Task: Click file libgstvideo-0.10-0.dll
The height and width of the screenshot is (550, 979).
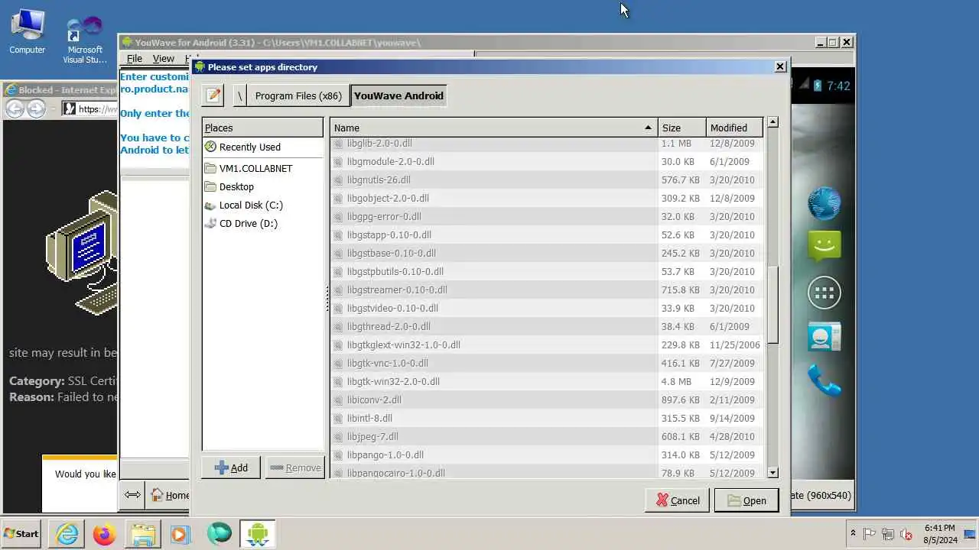Action: 392,308
